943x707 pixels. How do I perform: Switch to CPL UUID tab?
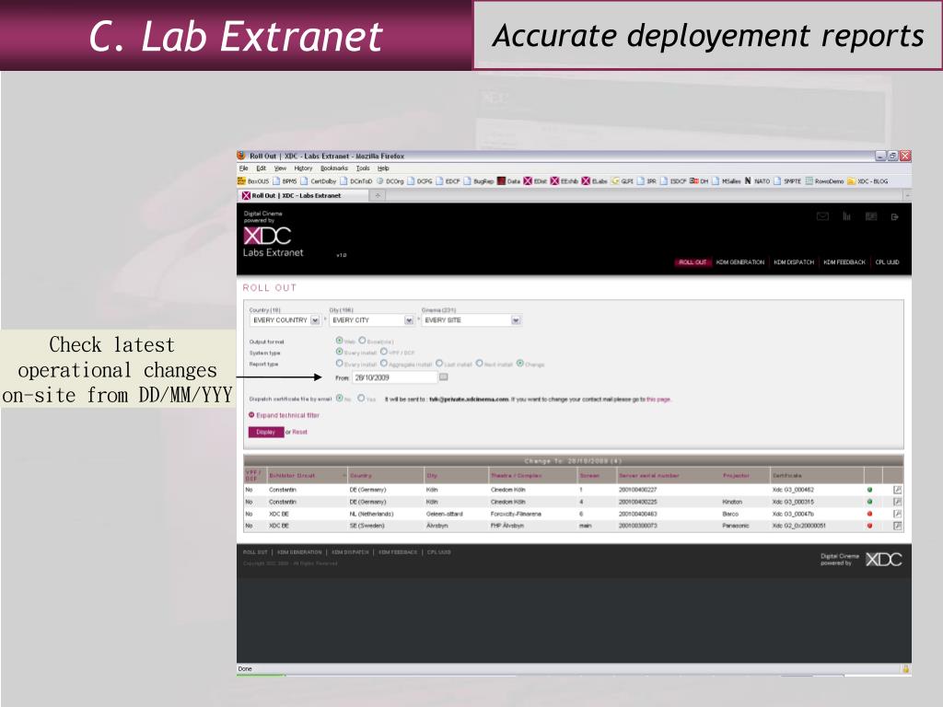tap(887, 262)
